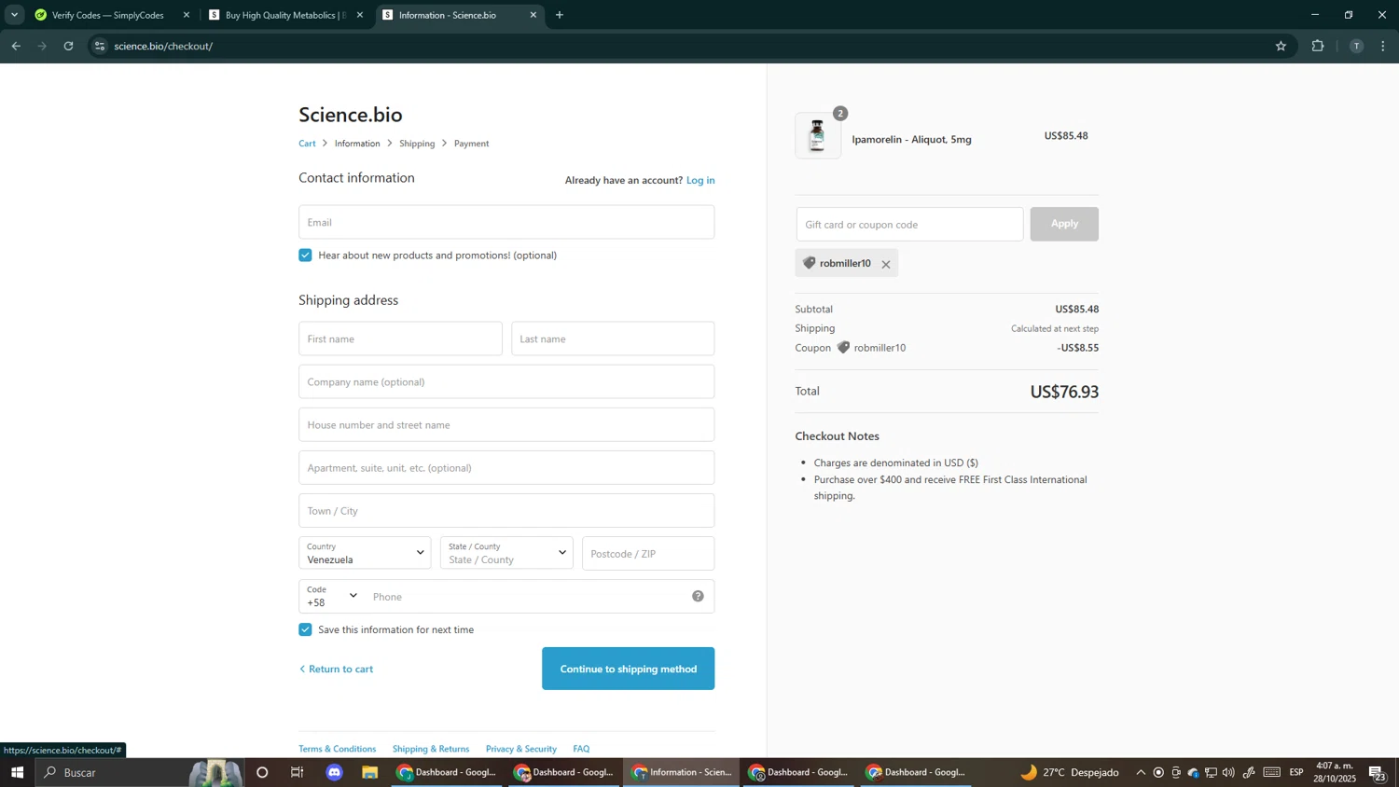Click Continue to shipping method
The image size is (1399, 787).
(x=628, y=669)
